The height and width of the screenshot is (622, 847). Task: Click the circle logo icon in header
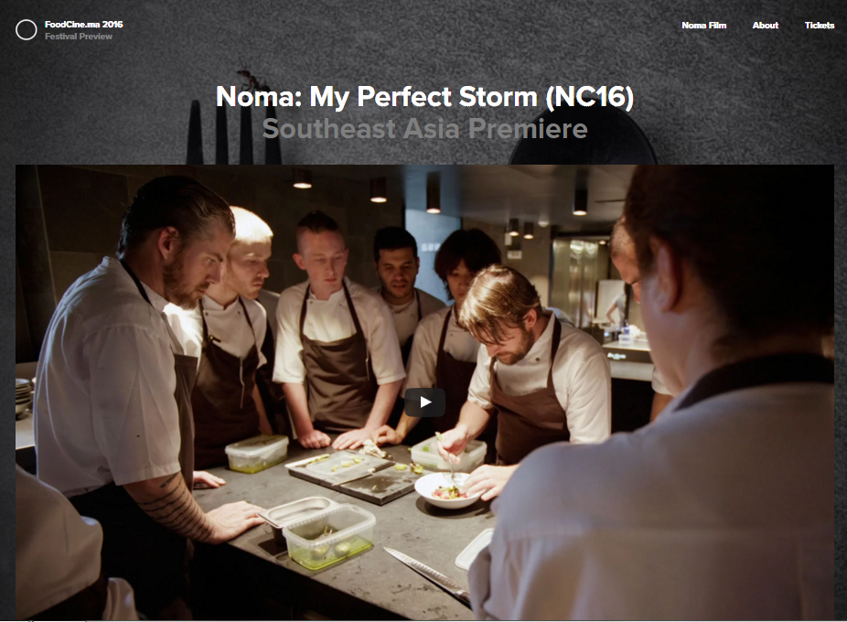pos(26,29)
